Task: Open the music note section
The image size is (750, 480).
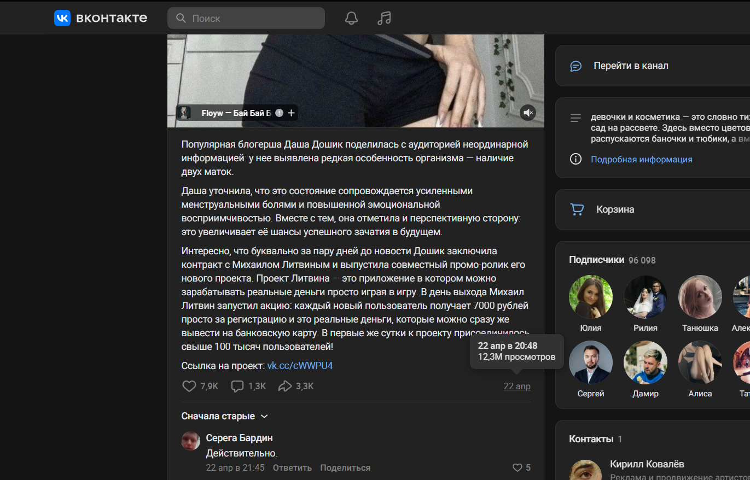Action: tap(384, 18)
